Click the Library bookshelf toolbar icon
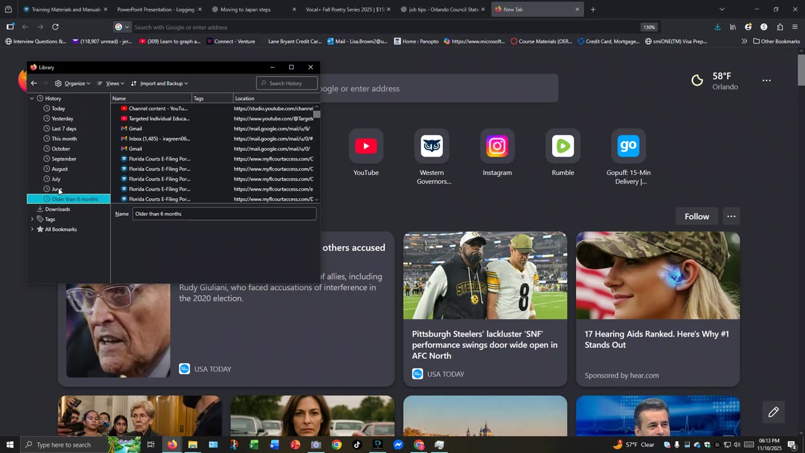The width and height of the screenshot is (805, 453). point(733,27)
